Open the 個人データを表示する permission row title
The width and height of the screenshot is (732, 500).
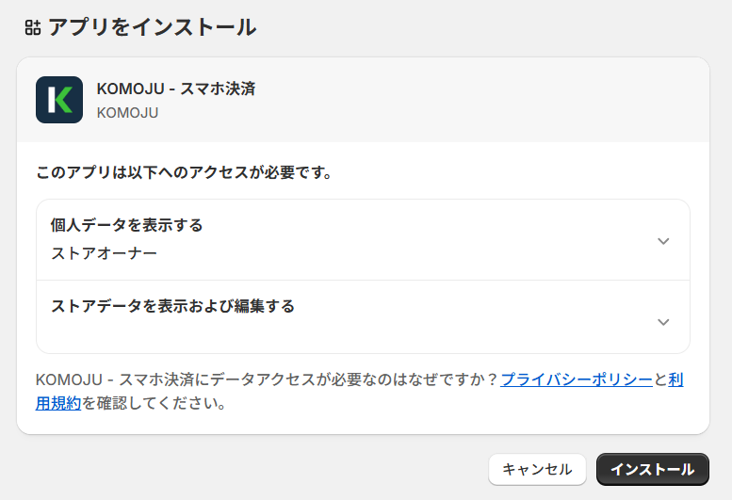[126, 225]
